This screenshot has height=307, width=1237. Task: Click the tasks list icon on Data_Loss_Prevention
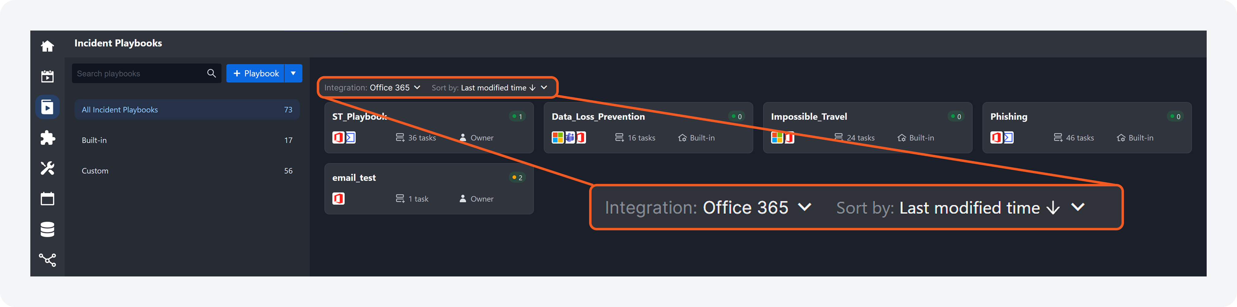(x=619, y=138)
